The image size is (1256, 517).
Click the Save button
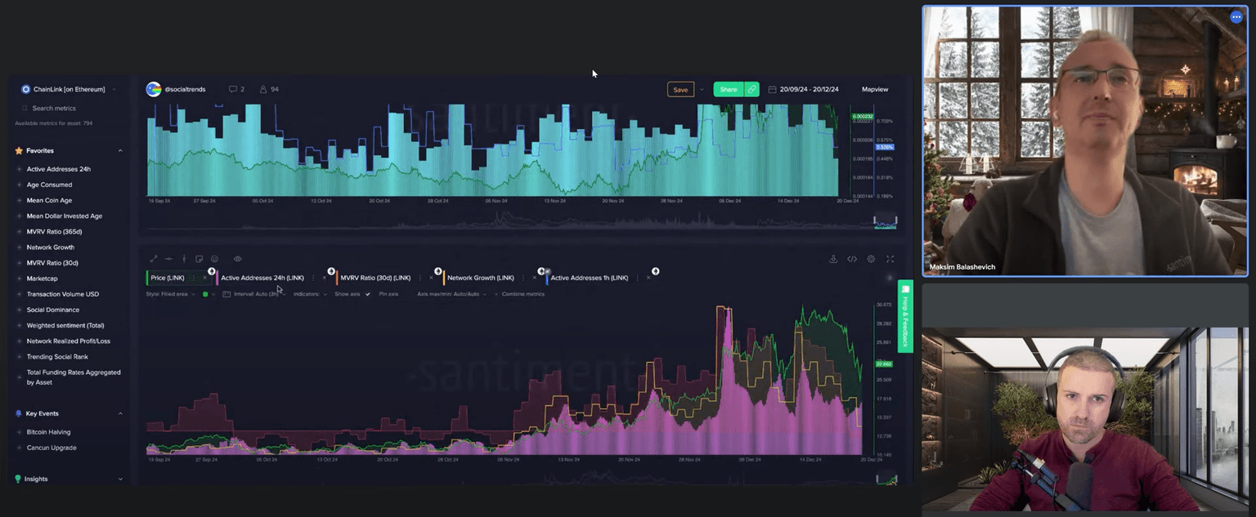[x=680, y=90]
